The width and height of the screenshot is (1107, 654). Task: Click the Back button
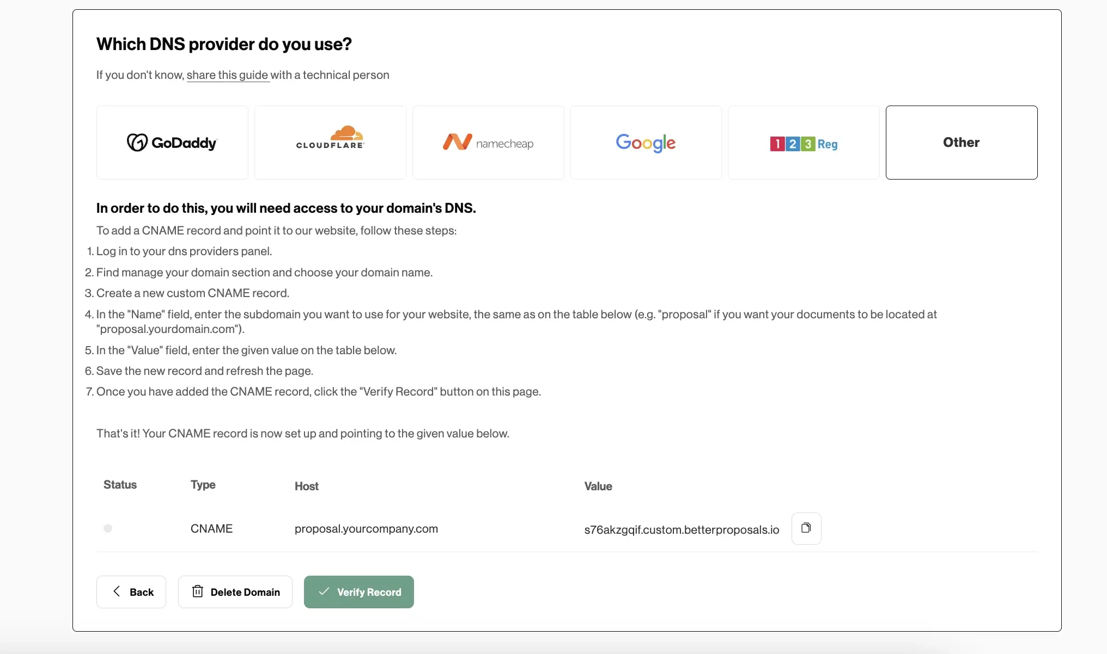(x=131, y=591)
